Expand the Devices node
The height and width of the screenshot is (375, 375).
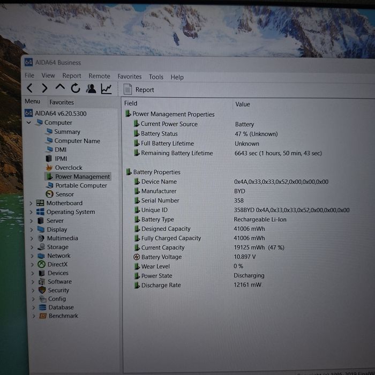pyautogui.click(x=33, y=273)
